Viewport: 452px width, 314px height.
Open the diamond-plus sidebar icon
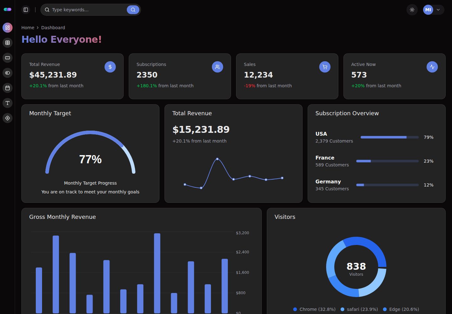8,118
